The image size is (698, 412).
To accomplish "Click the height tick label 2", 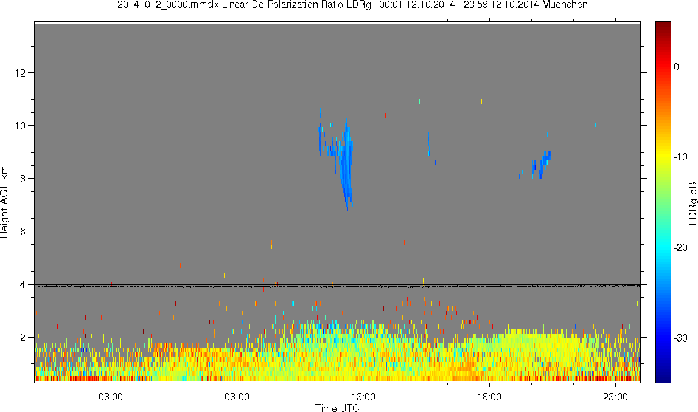I will coord(23,337).
